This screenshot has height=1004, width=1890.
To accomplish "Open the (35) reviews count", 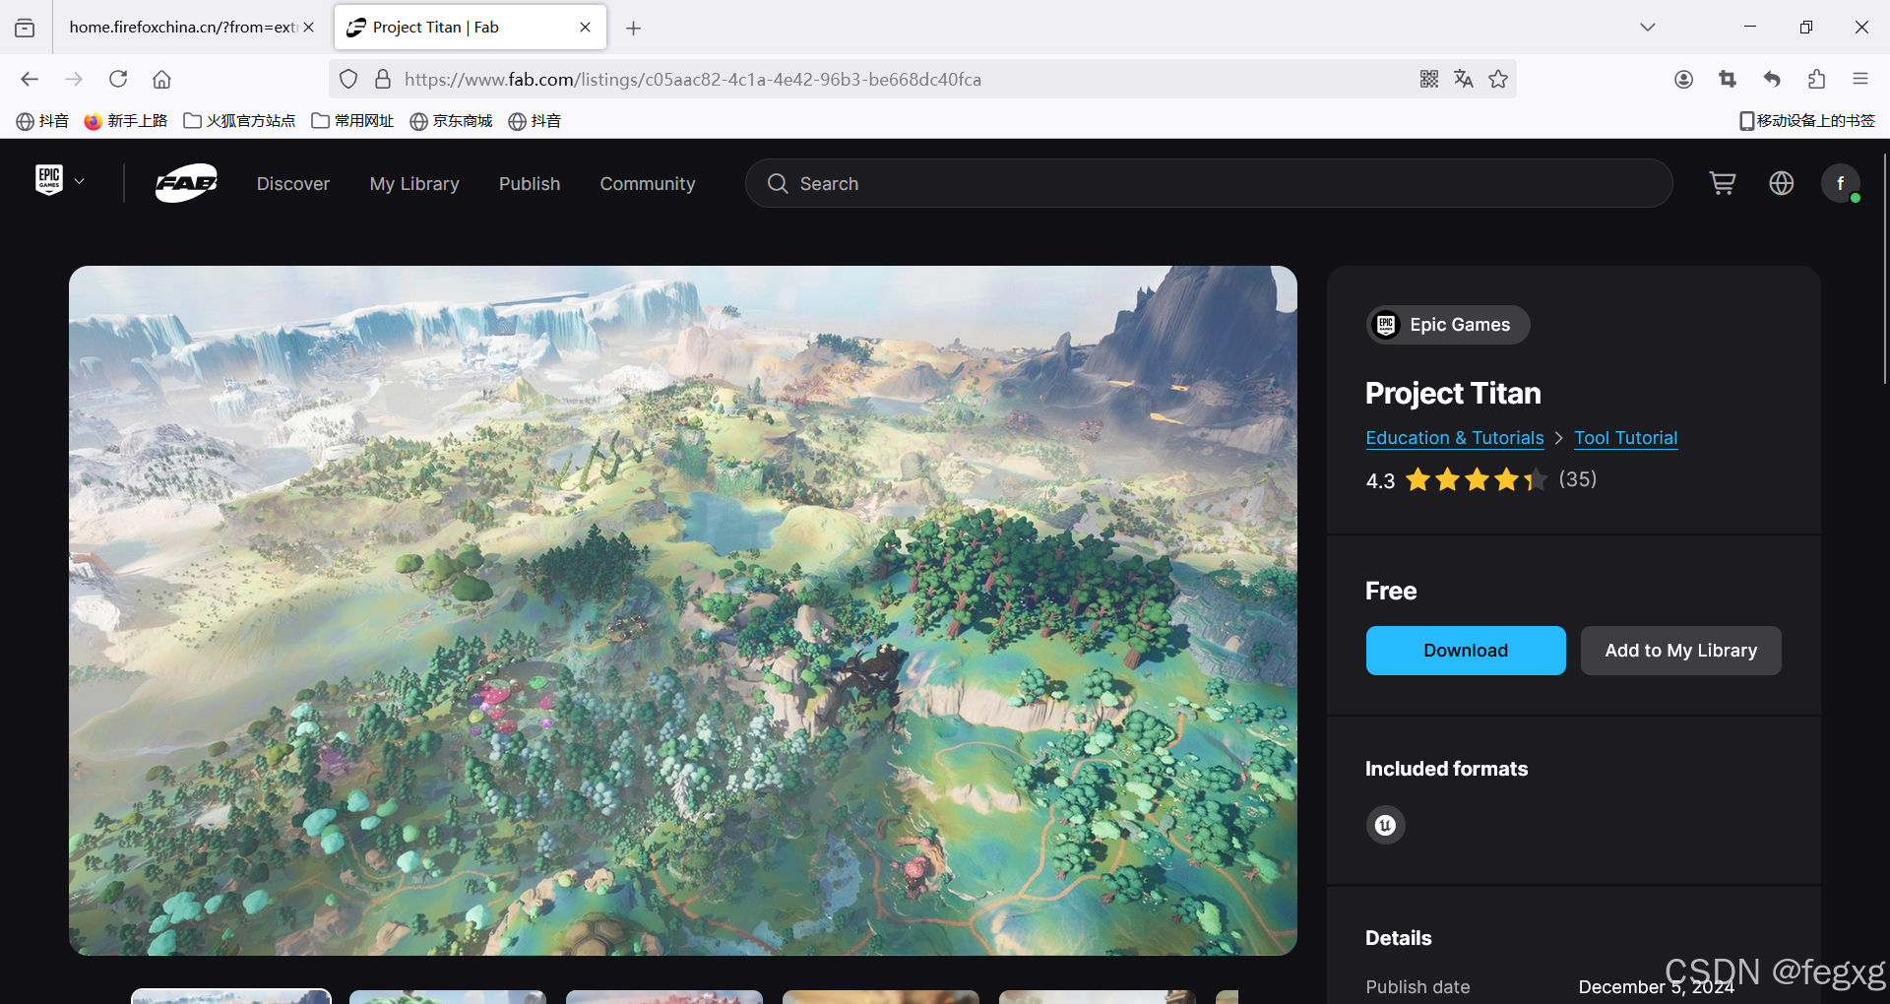I will point(1578,479).
